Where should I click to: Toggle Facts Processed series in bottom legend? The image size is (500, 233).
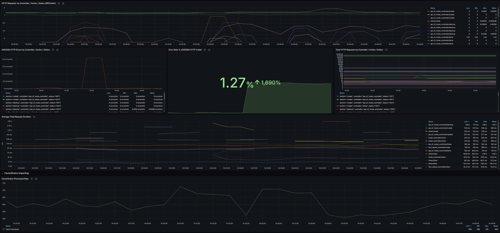point(12,229)
